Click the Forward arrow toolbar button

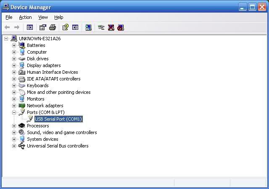coord(17,27)
